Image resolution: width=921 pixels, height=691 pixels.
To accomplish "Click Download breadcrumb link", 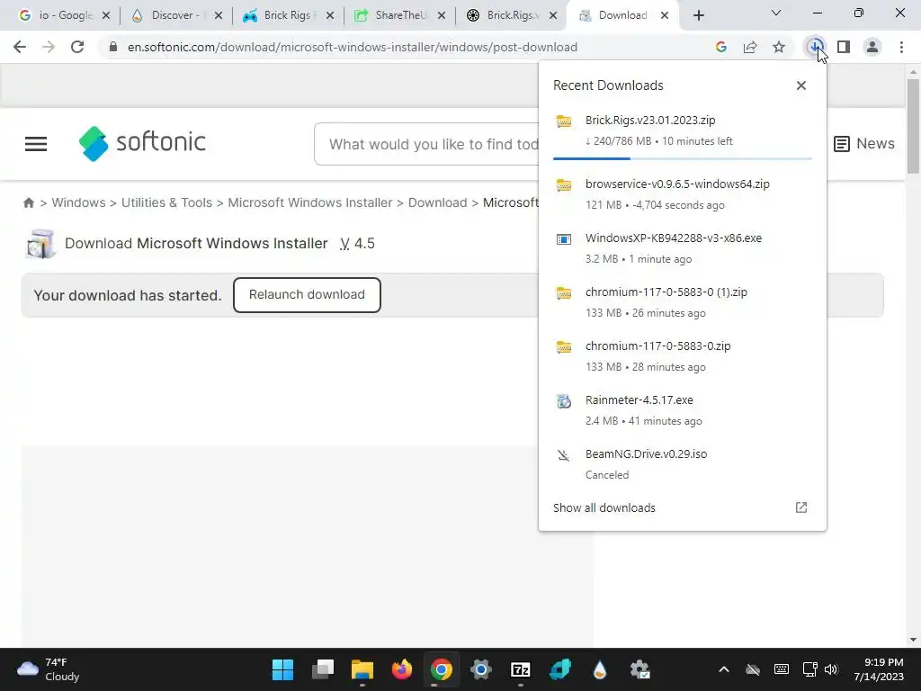I will (438, 202).
